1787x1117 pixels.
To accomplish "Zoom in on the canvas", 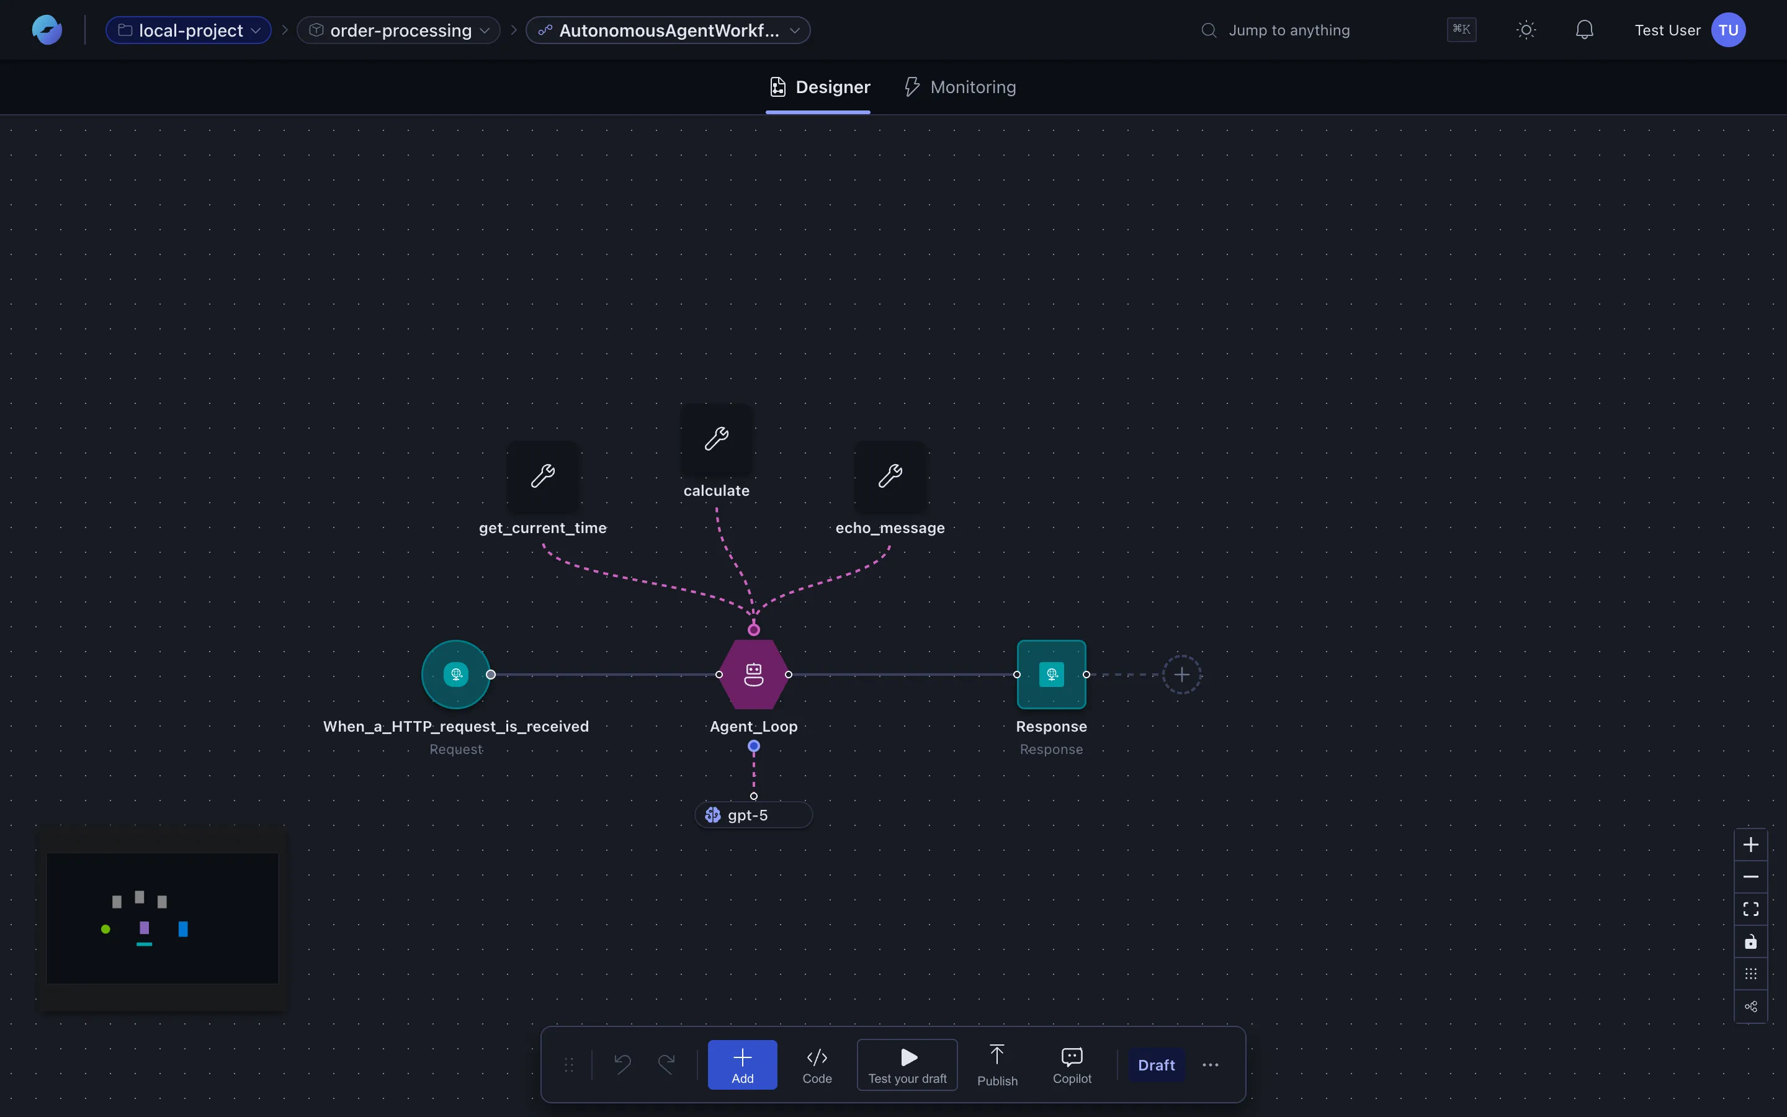I will point(1751,845).
